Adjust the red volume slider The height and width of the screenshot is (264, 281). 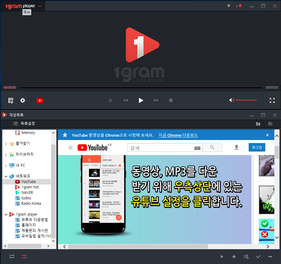coord(246,100)
